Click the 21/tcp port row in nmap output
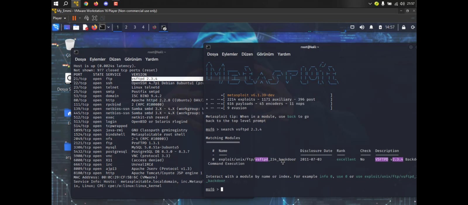 pos(138,79)
